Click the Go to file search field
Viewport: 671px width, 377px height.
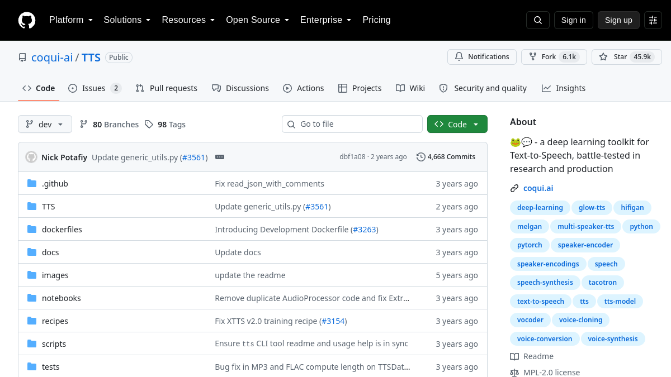tap(352, 124)
